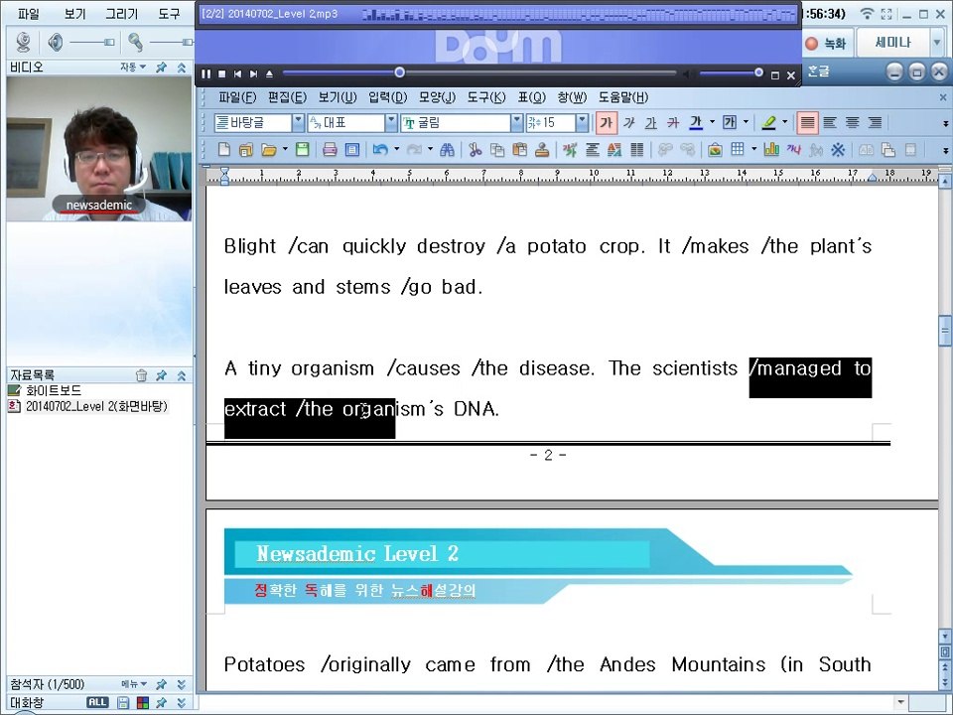Open the 그리기 menu in conference window
The image size is (953, 715).
pyautogui.click(x=121, y=13)
